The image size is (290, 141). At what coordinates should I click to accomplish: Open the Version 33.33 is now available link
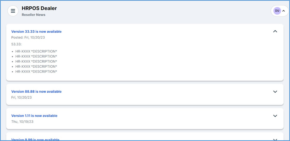pos(36,31)
